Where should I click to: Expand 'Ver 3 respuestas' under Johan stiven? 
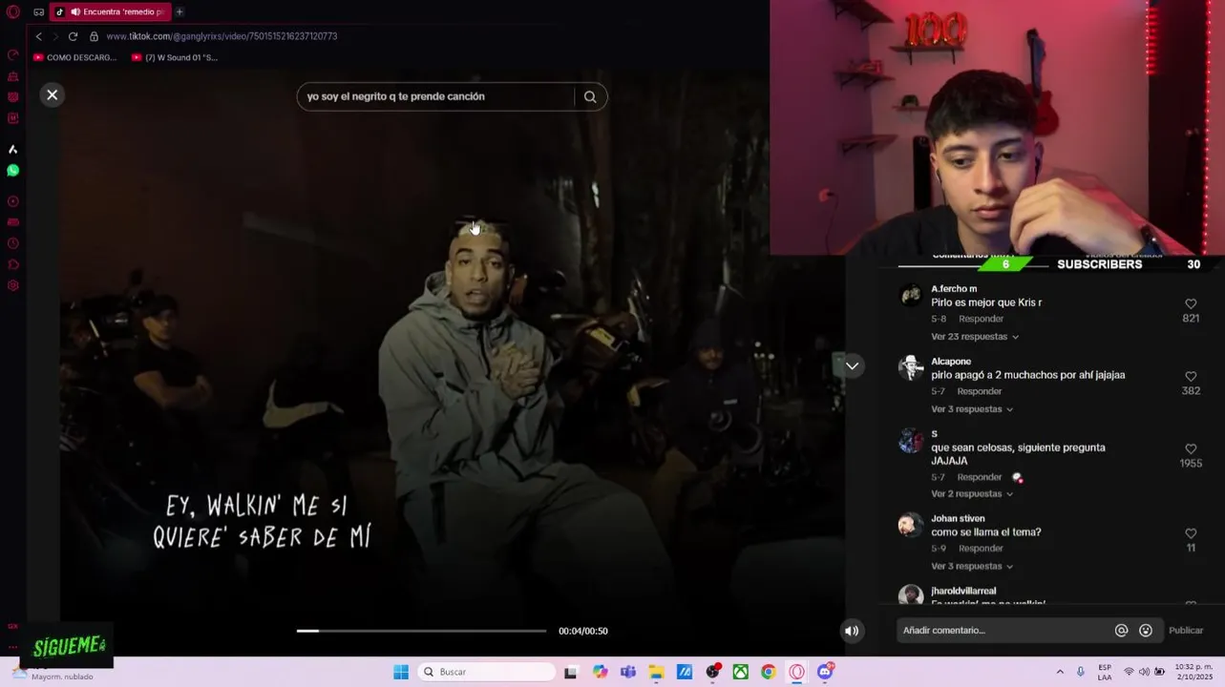(x=972, y=567)
